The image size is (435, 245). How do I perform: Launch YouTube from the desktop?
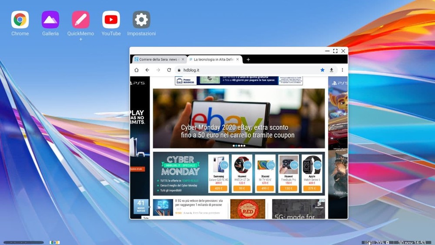click(111, 20)
